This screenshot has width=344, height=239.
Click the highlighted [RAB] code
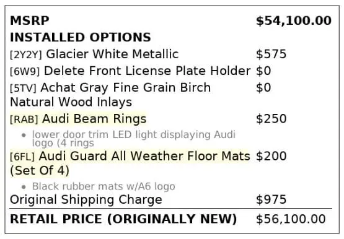click(24, 119)
